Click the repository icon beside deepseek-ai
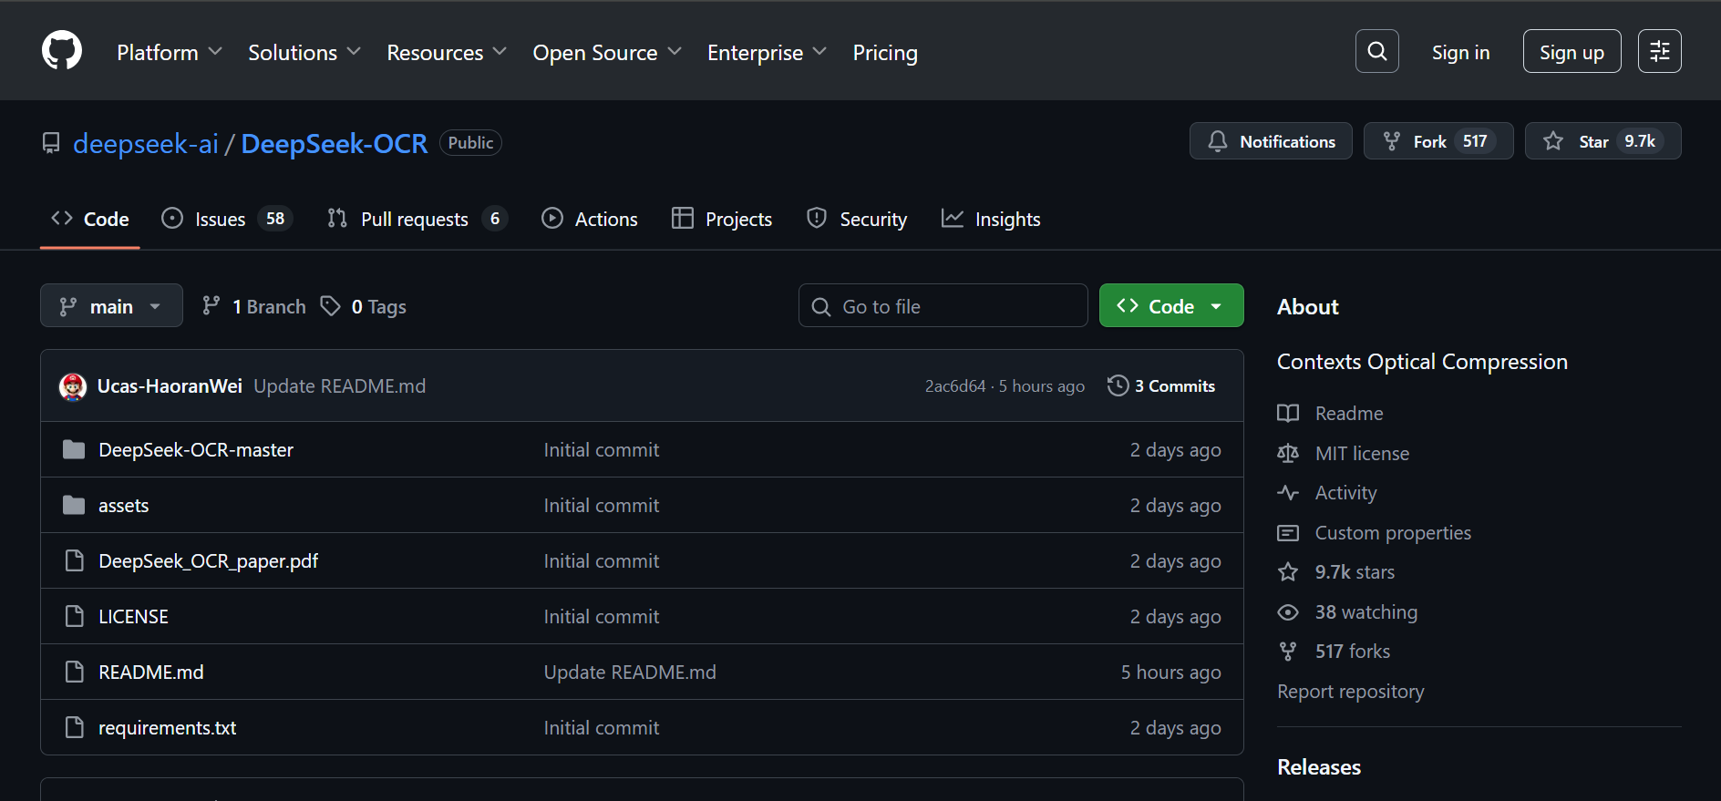 [x=51, y=143]
